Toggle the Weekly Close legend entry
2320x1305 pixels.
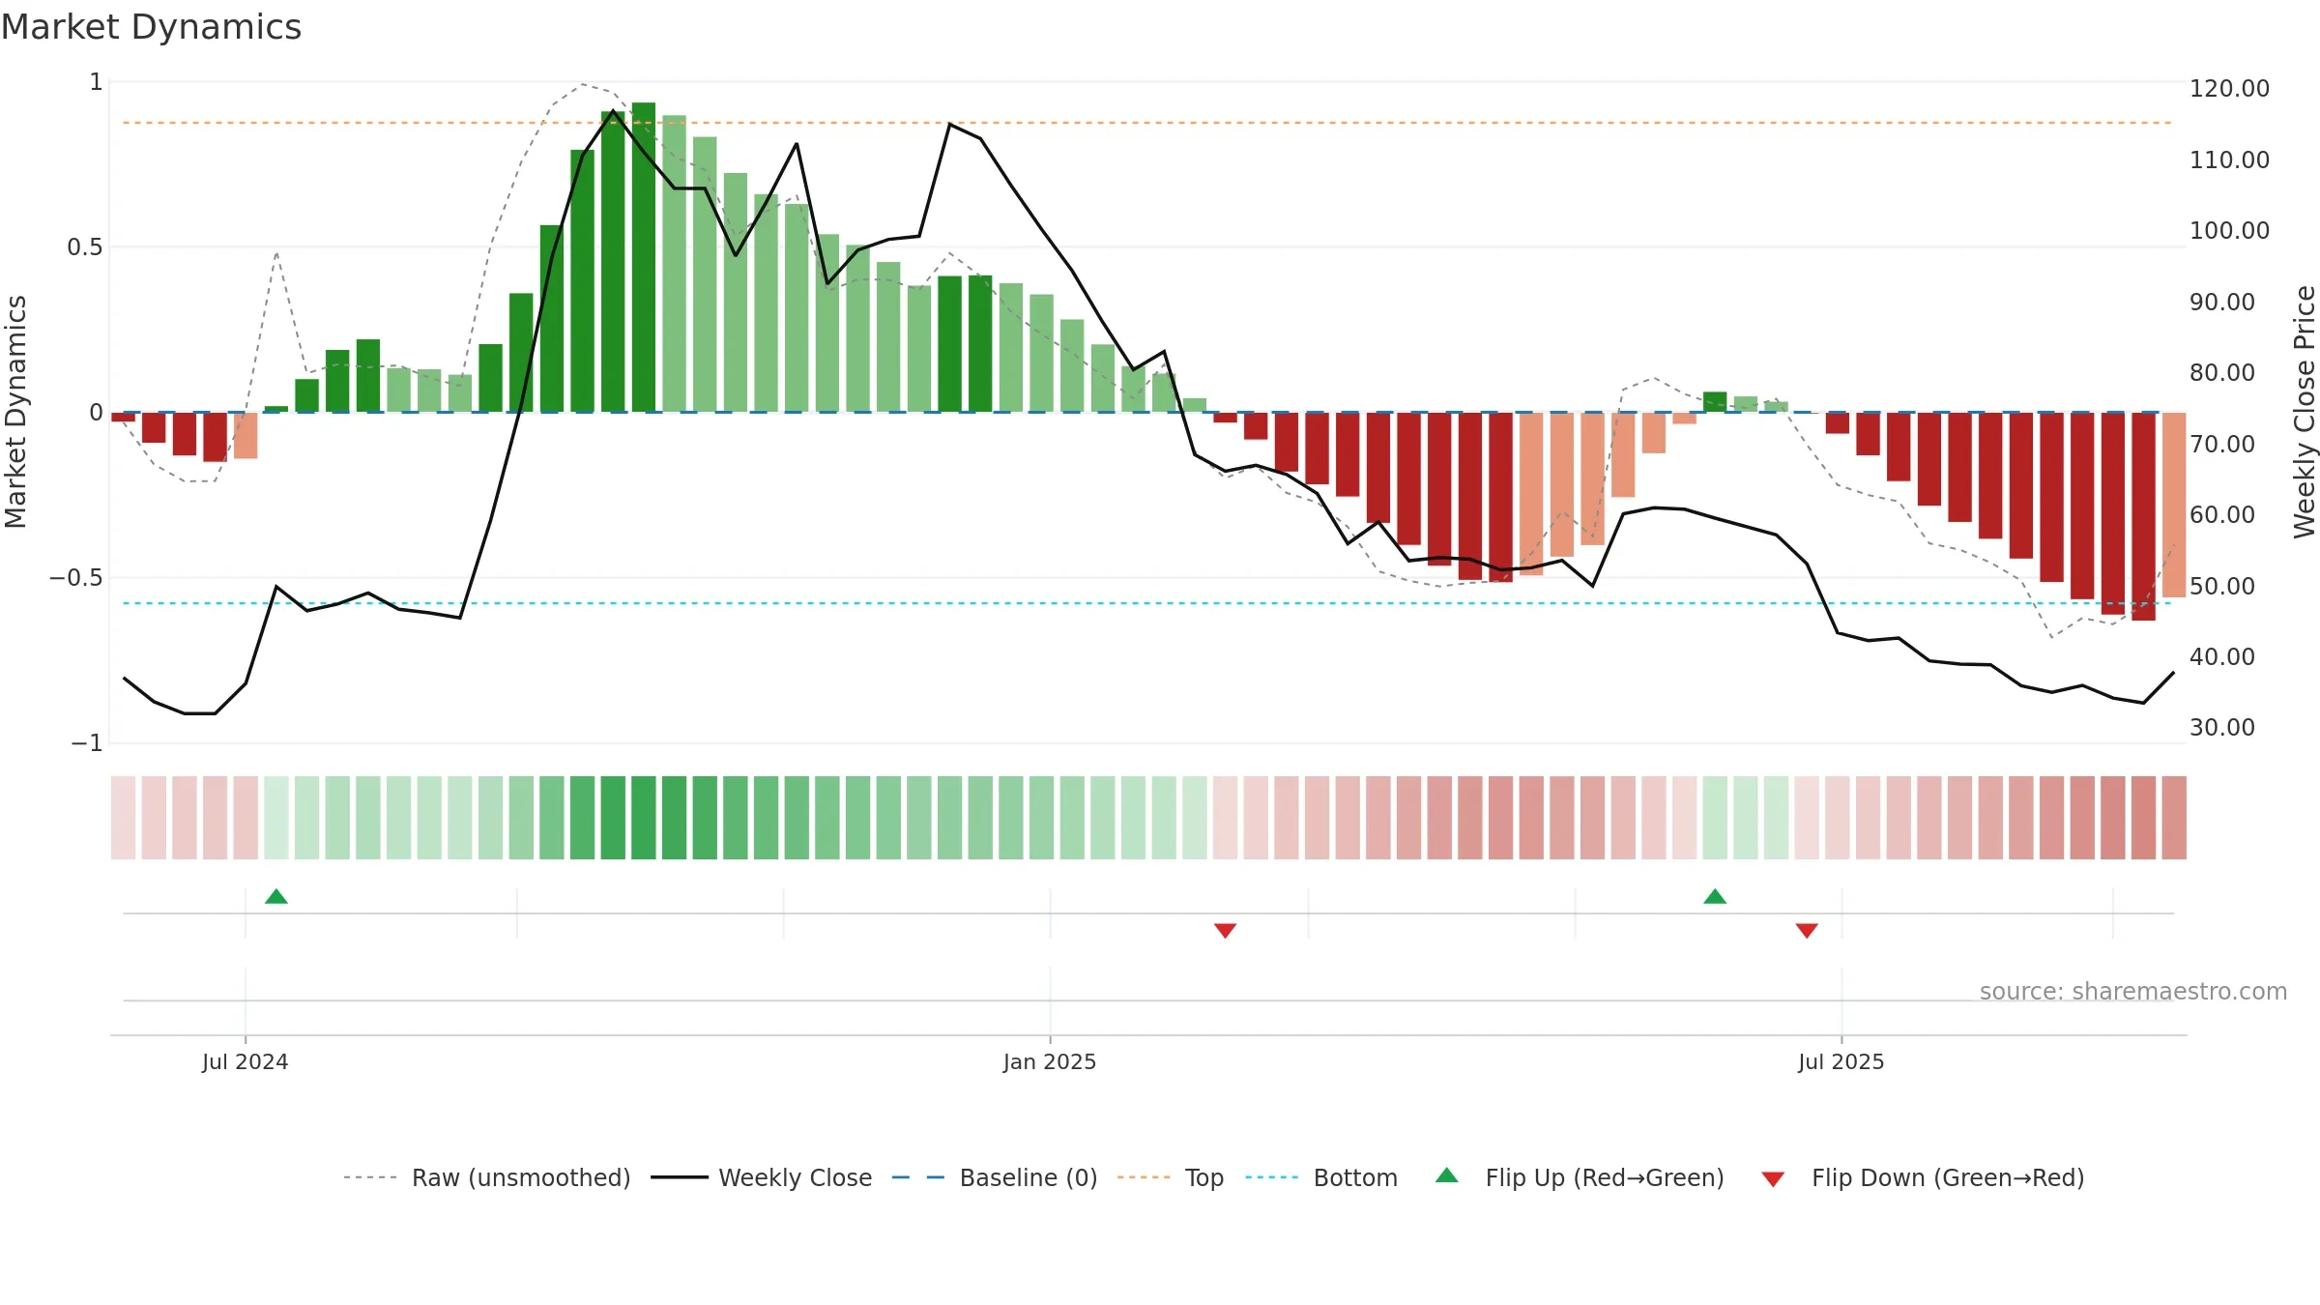tap(762, 1177)
